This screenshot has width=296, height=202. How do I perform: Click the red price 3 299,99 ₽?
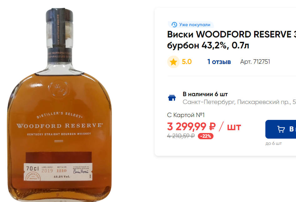[x=191, y=126]
